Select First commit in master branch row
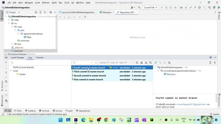This screenshot has height=124, width=221. tap(112, 80)
